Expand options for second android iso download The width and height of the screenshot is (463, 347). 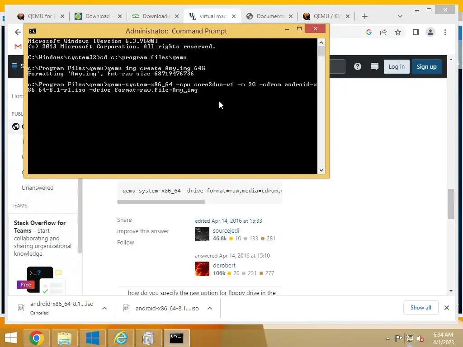(210, 308)
